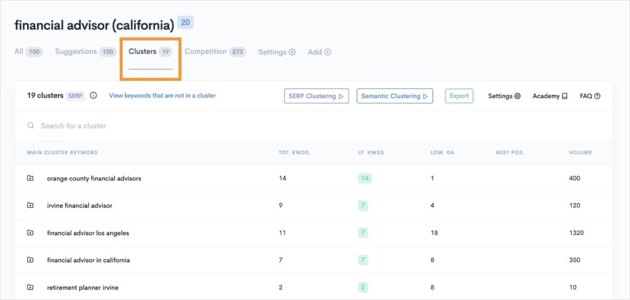Run SERP Clustering
The width and height of the screenshot is (630, 300).
316,96
